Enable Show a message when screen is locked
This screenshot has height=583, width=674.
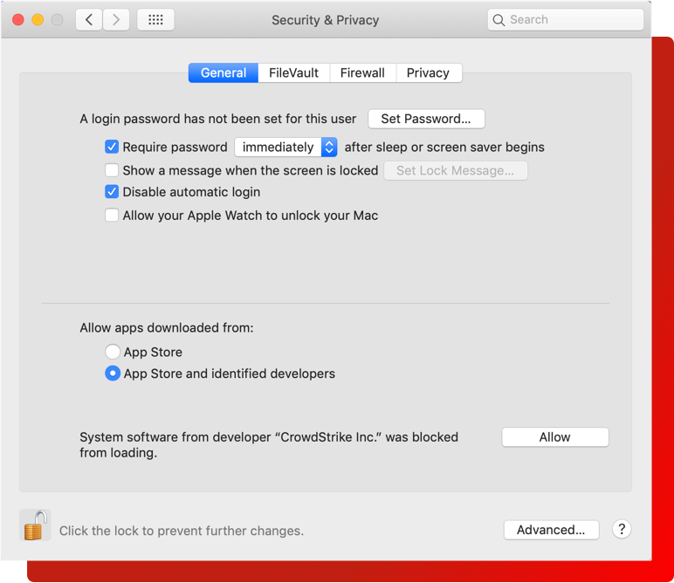pyautogui.click(x=112, y=170)
